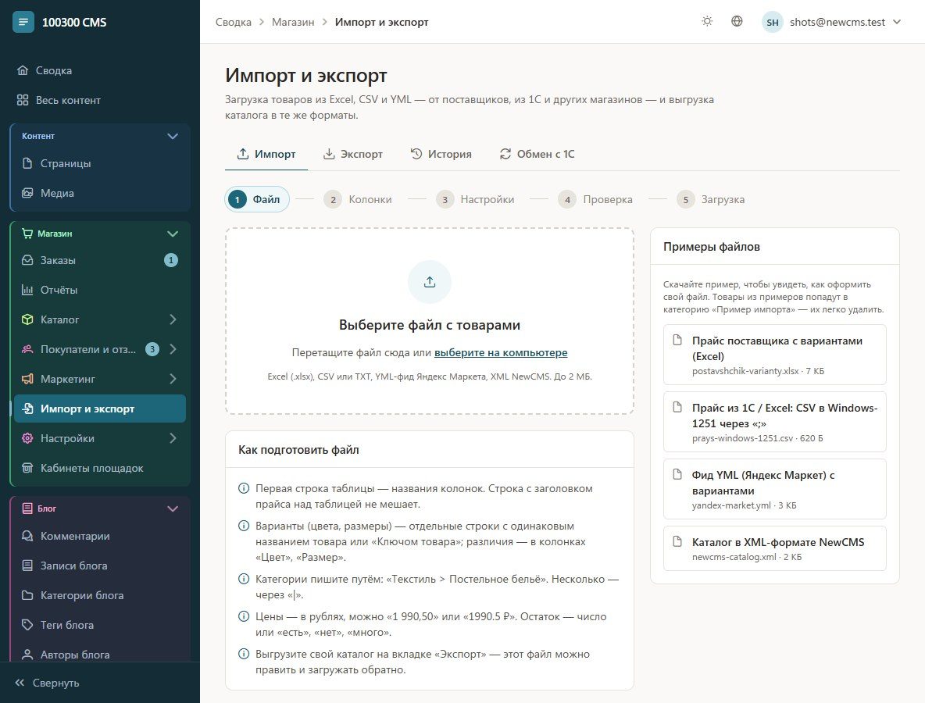Download Прайс из 1С CSV example
925x703 pixels.
(x=774, y=422)
